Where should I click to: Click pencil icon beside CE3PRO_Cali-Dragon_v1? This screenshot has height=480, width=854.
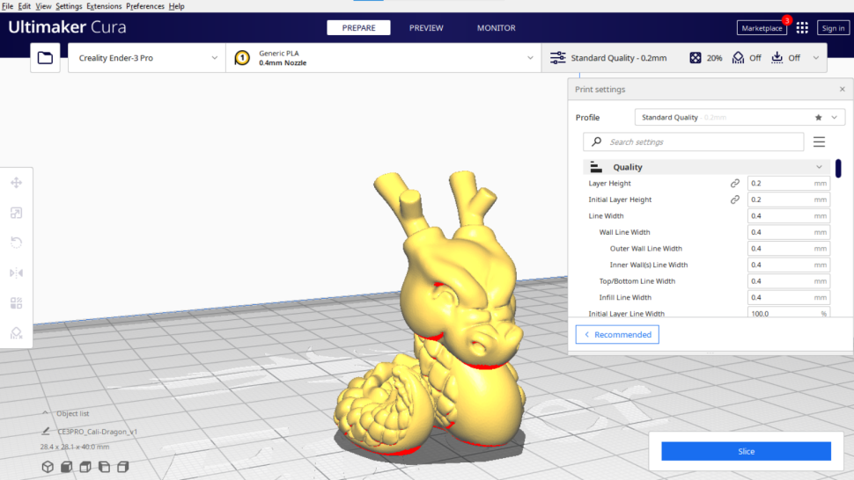click(46, 431)
